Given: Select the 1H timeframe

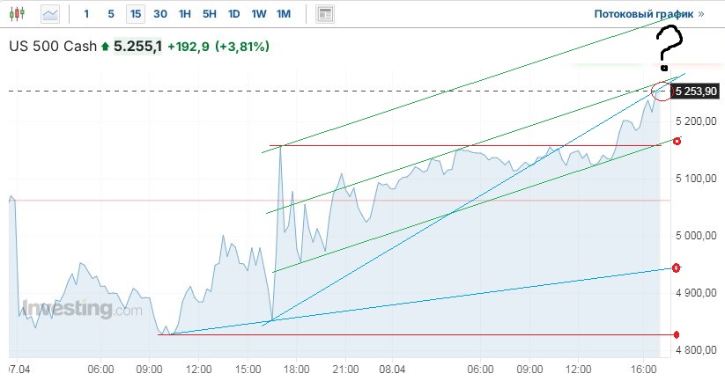Looking at the screenshot, I should tap(184, 14).
